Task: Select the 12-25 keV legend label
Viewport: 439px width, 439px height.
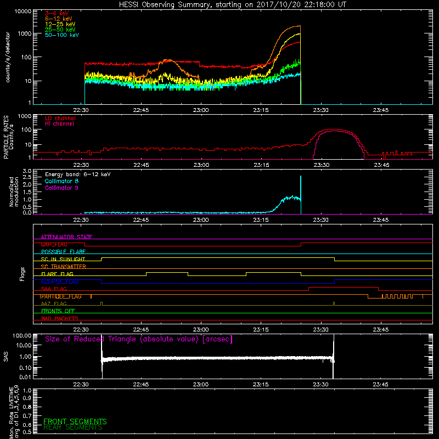Action: click(x=60, y=24)
